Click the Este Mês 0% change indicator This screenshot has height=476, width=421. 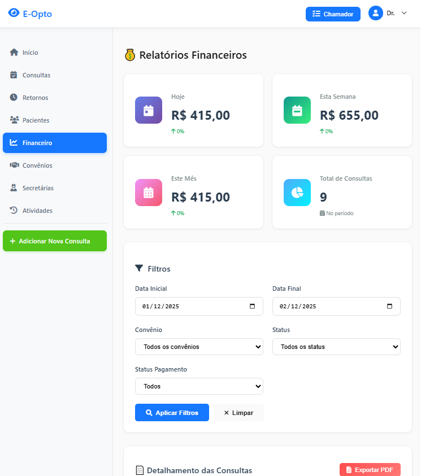pyautogui.click(x=177, y=213)
